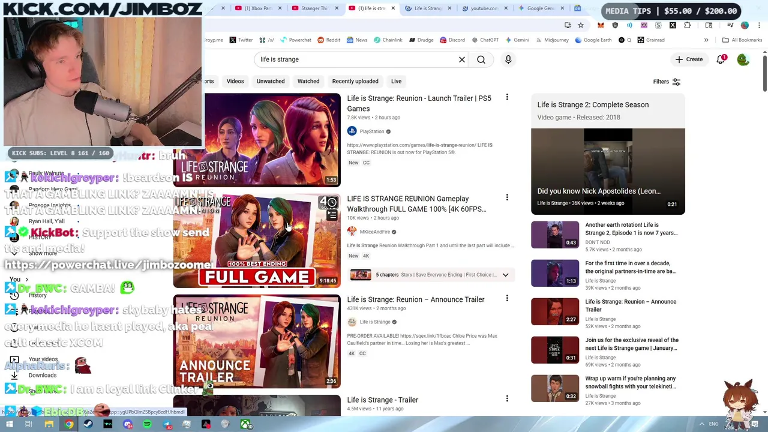The width and height of the screenshot is (768, 432).
Task: Open more options for Announce Trailer video
Action: click(x=507, y=298)
